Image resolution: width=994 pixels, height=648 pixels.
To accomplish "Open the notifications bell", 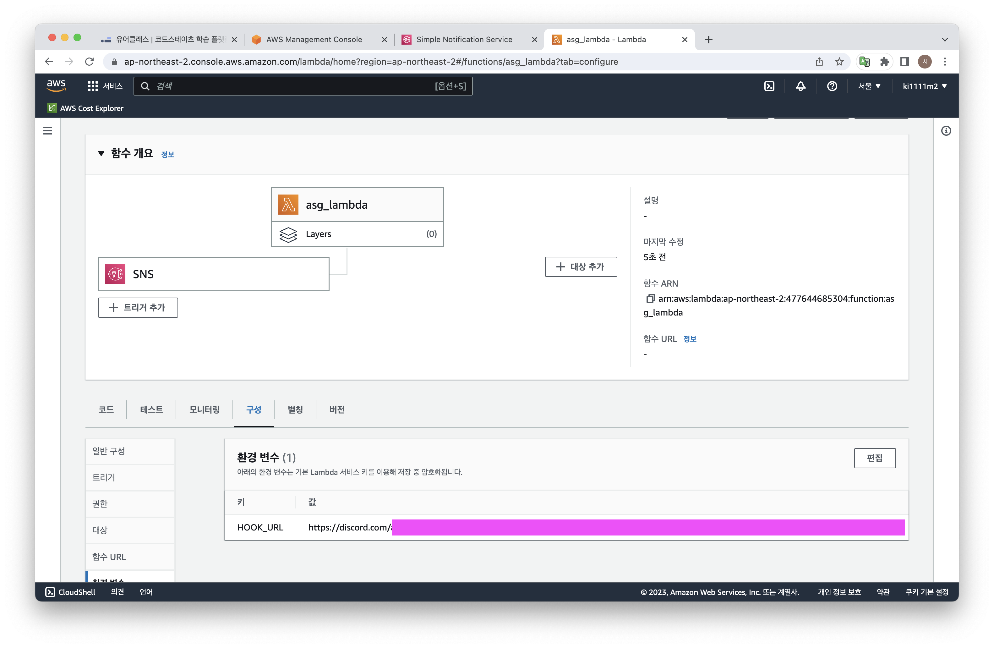I will [x=800, y=86].
